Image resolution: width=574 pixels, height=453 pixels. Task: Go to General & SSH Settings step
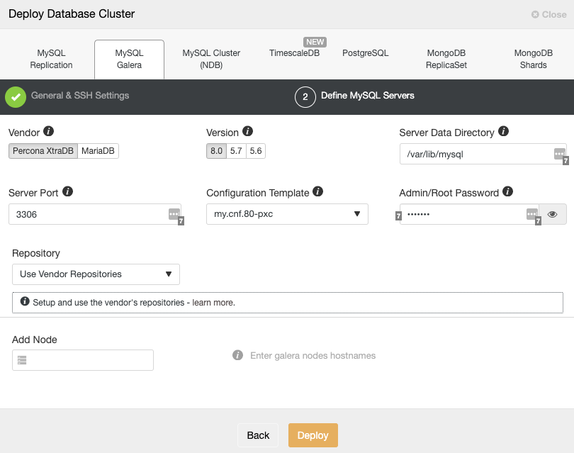(x=80, y=96)
